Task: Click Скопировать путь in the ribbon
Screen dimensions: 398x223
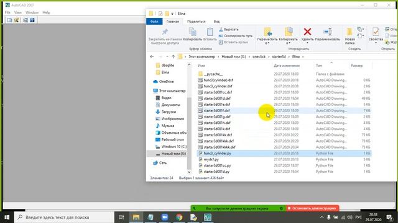Action: (x=236, y=36)
